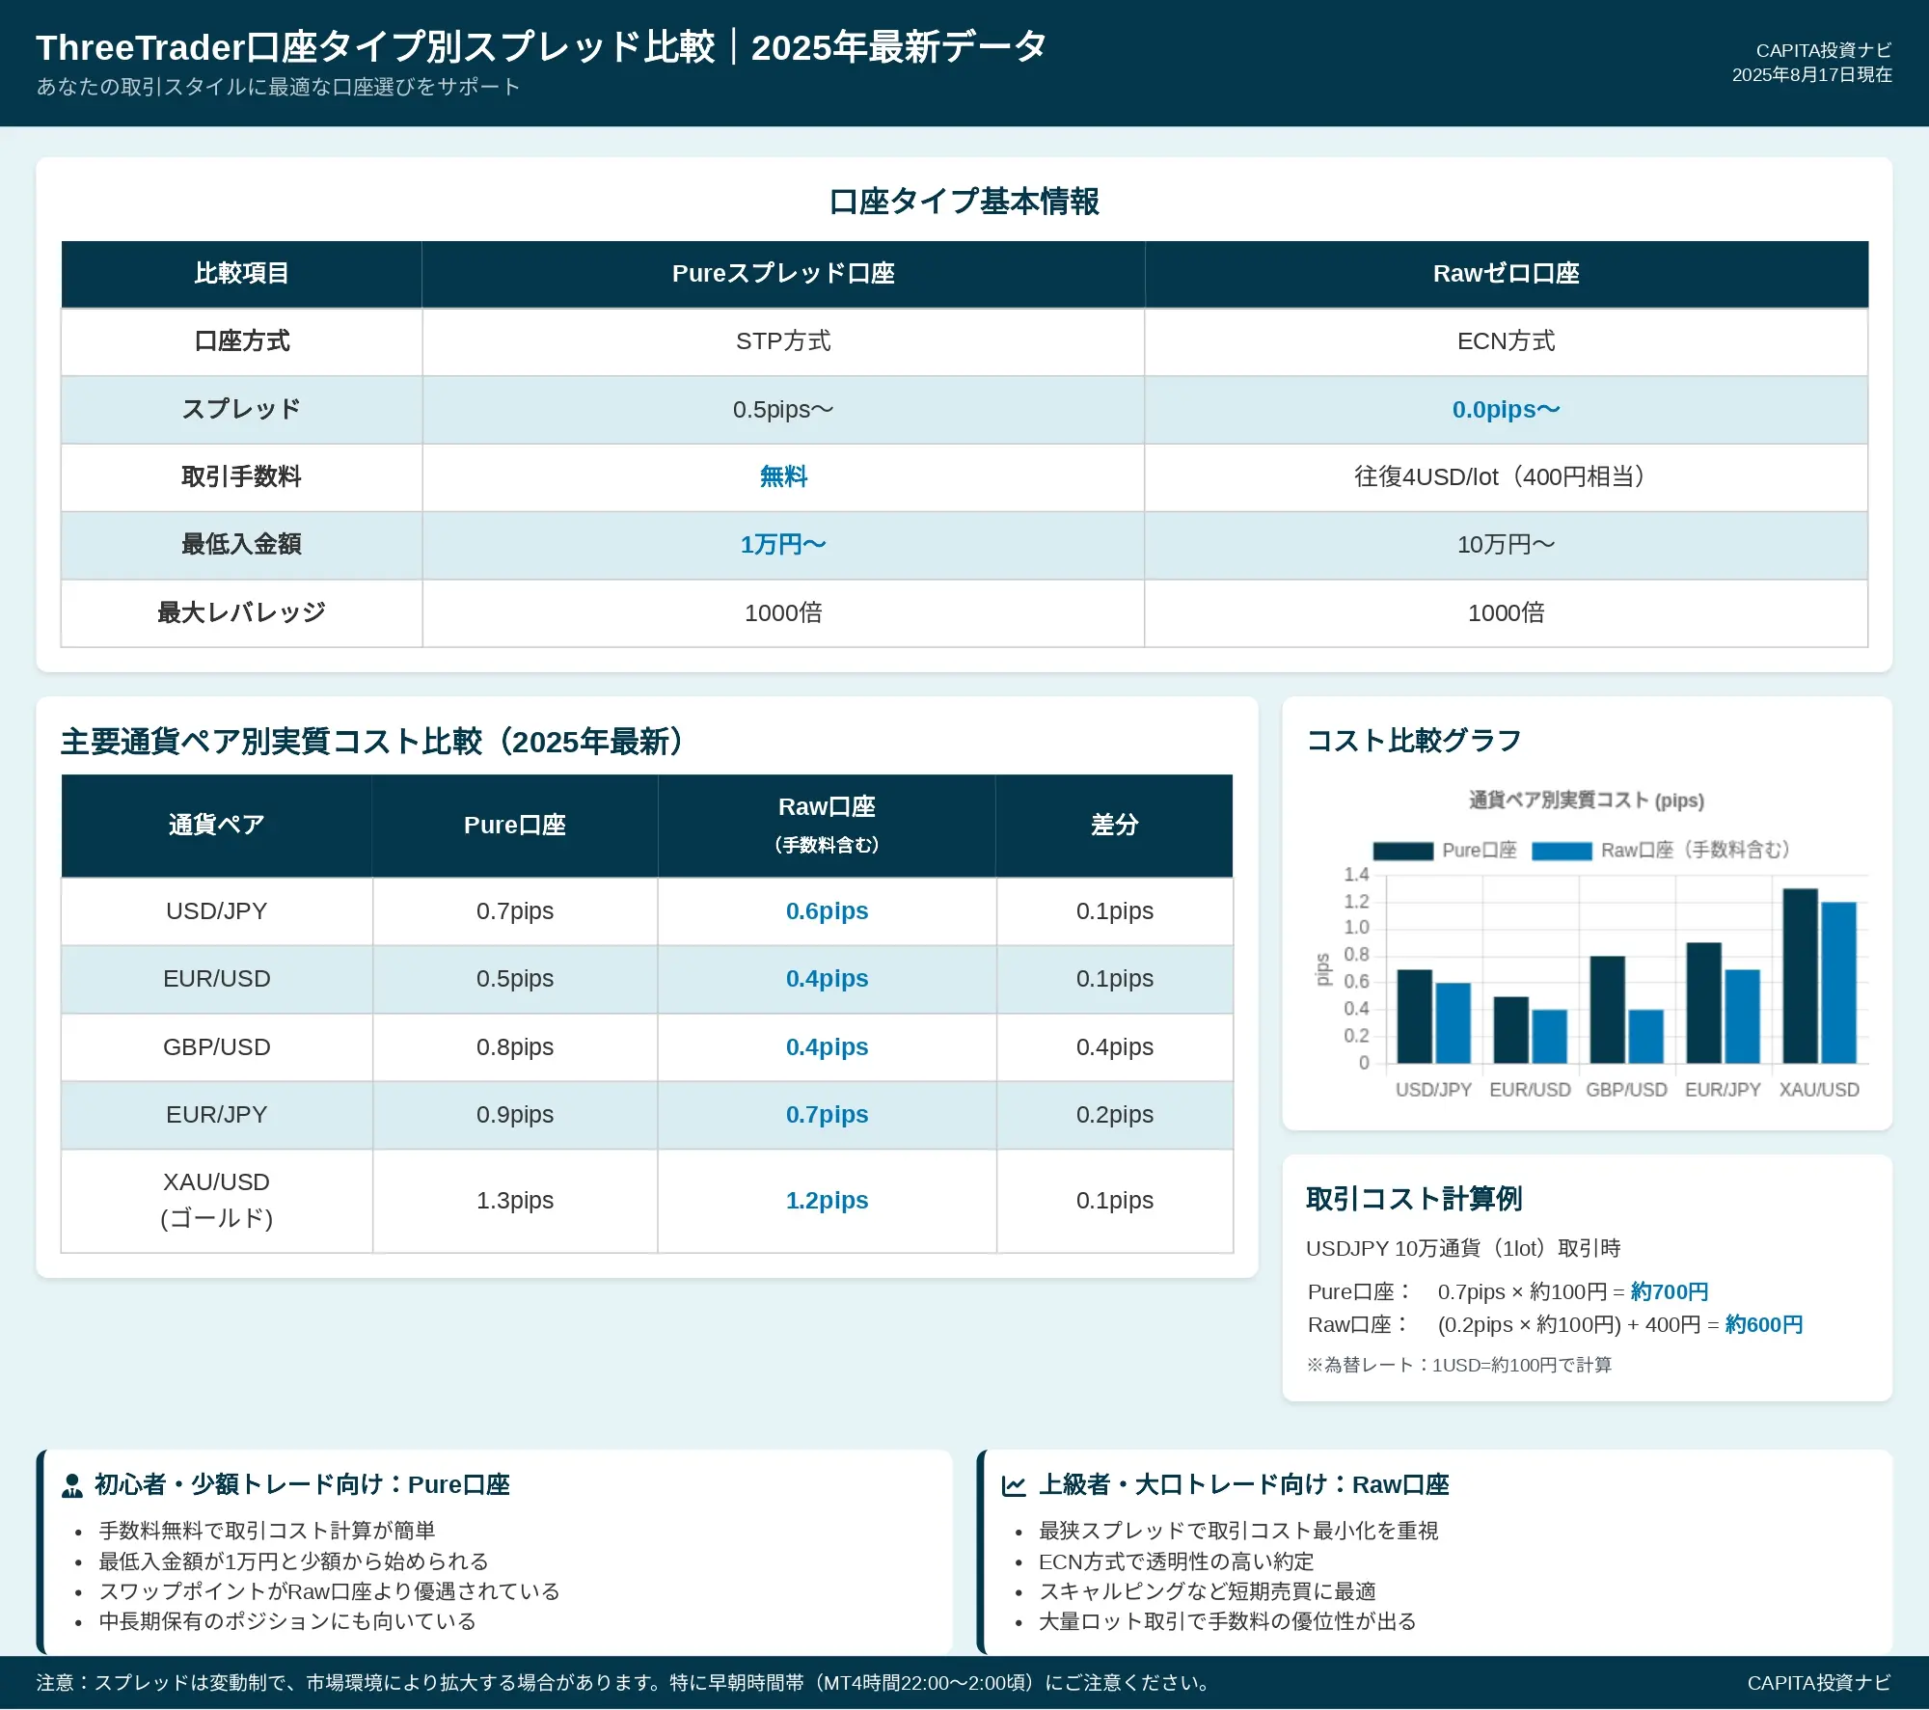1929x1710 pixels.
Task: Click the STP方式 cell
Action: click(x=783, y=341)
